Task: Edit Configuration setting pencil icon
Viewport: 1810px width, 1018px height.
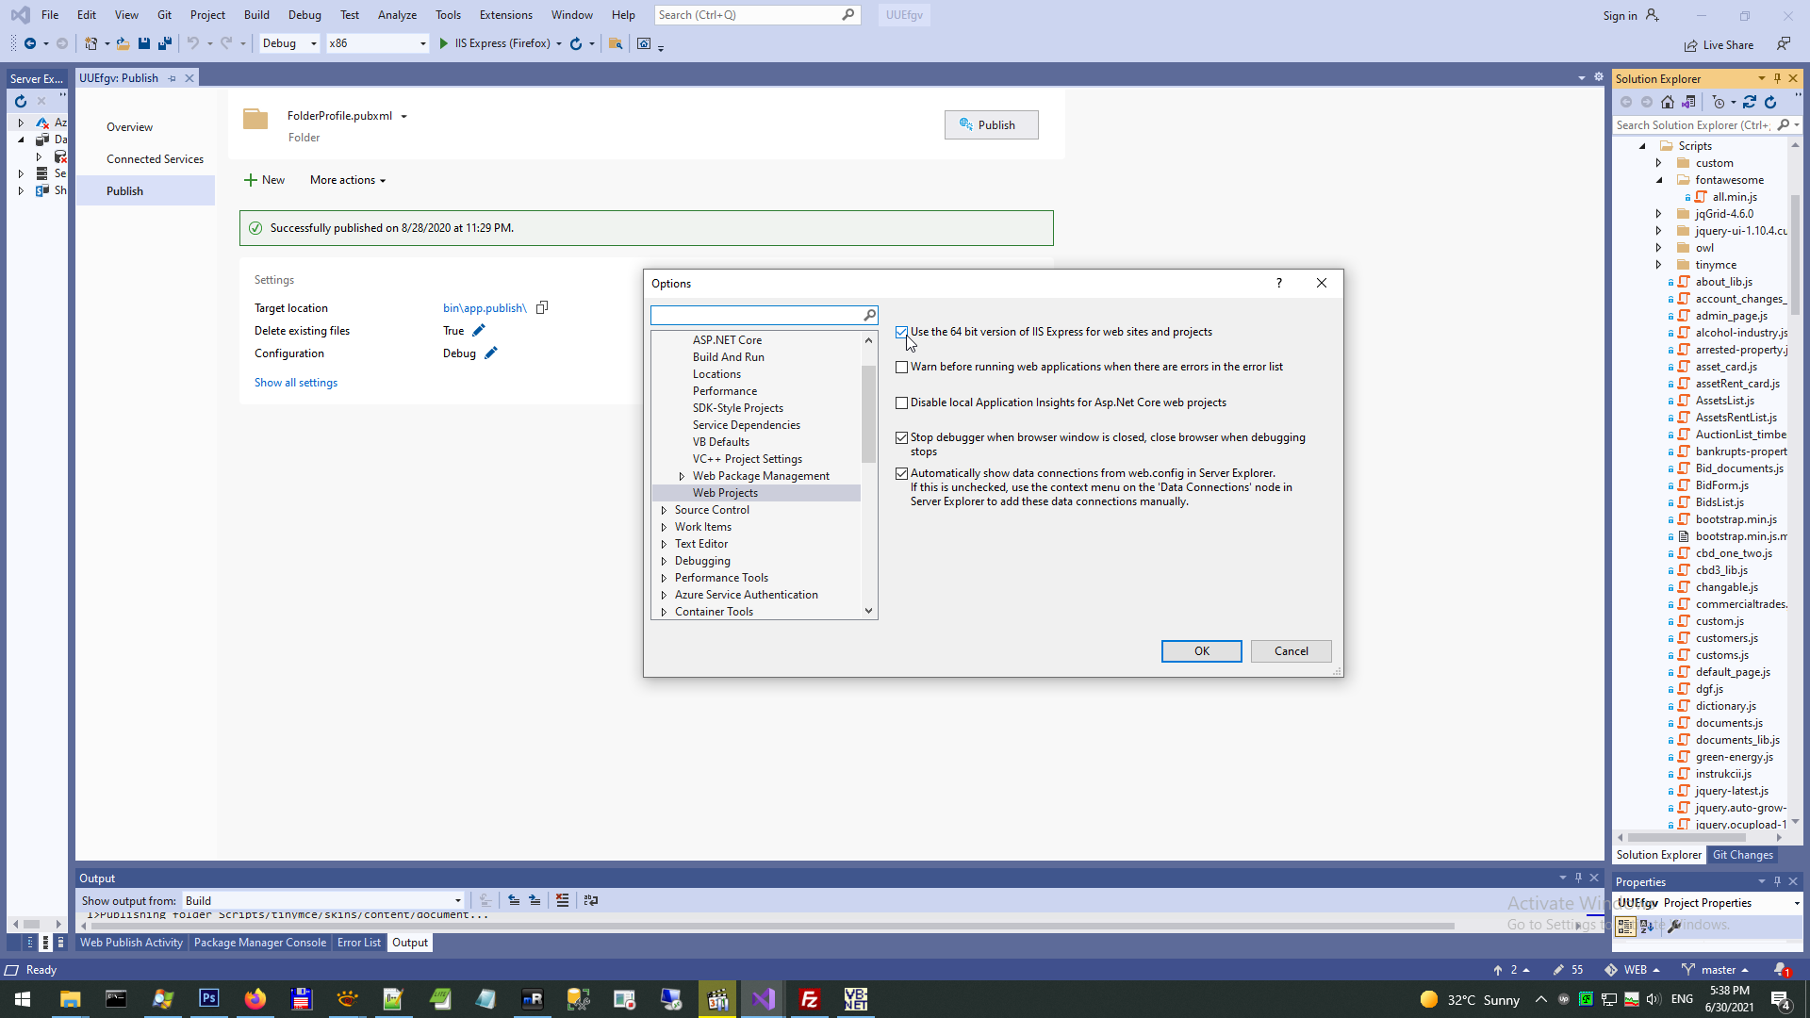Action: [x=490, y=353]
